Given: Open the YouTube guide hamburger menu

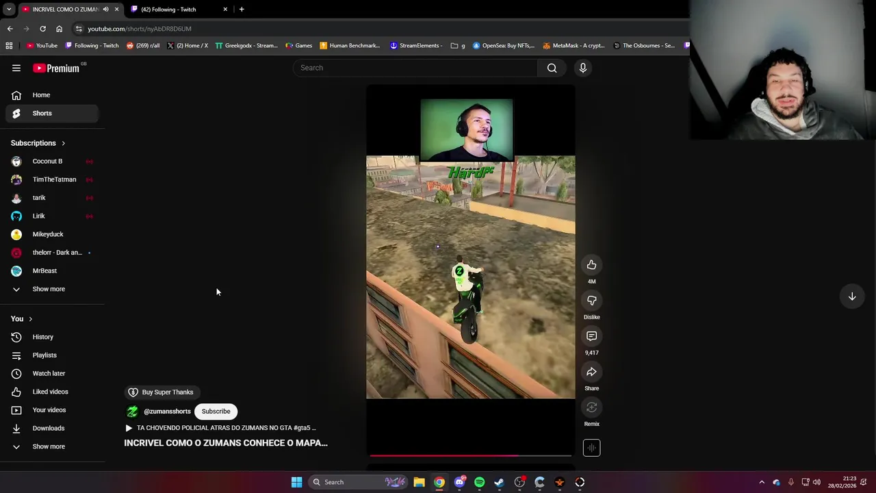Looking at the screenshot, I should pos(16,68).
